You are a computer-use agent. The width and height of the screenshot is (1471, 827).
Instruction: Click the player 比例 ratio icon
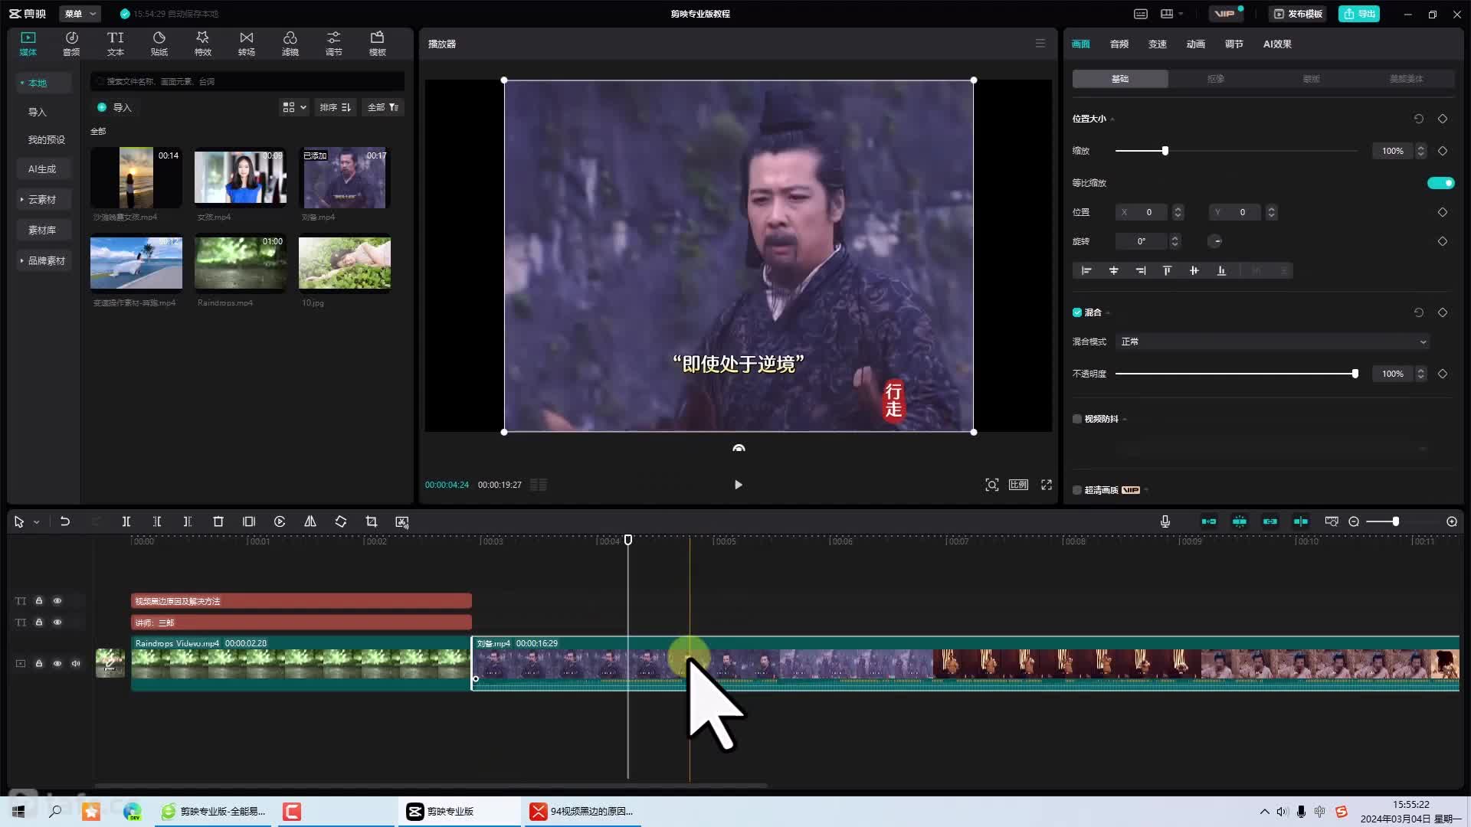click(x=1018, y=485)
